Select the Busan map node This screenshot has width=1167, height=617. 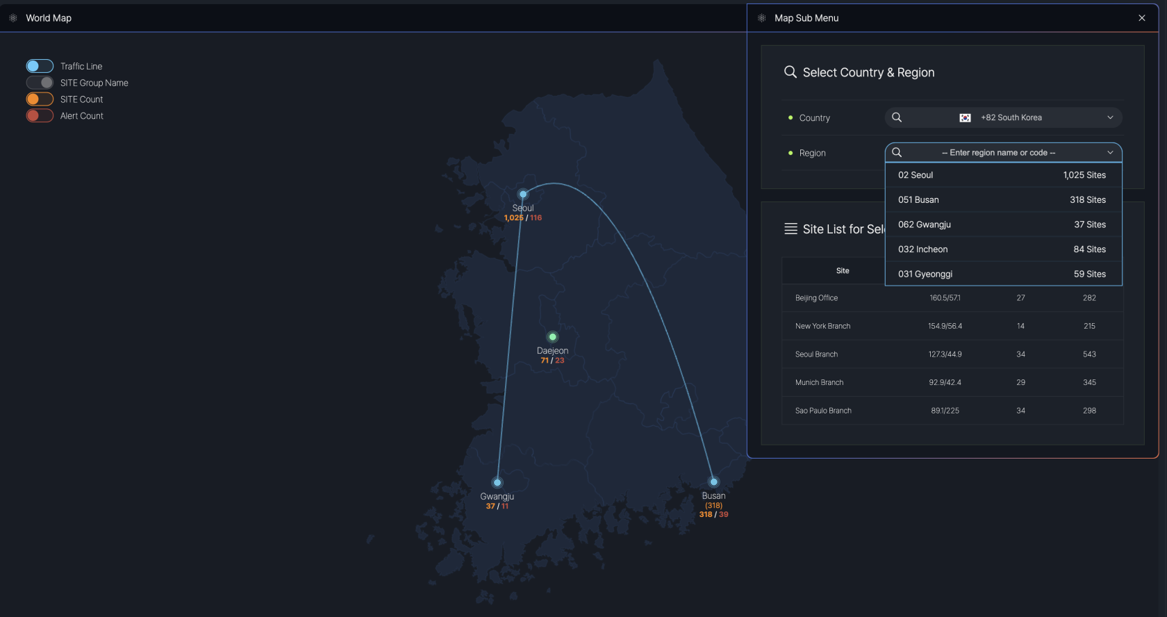(713, 482)
